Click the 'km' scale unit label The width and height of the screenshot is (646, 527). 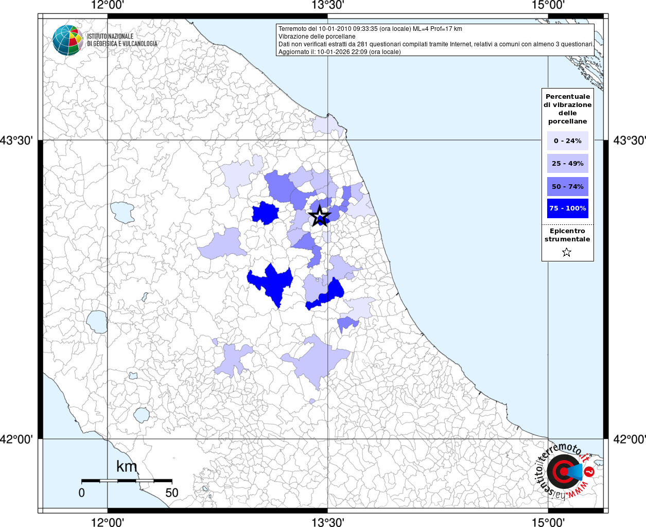click(127, 466)
